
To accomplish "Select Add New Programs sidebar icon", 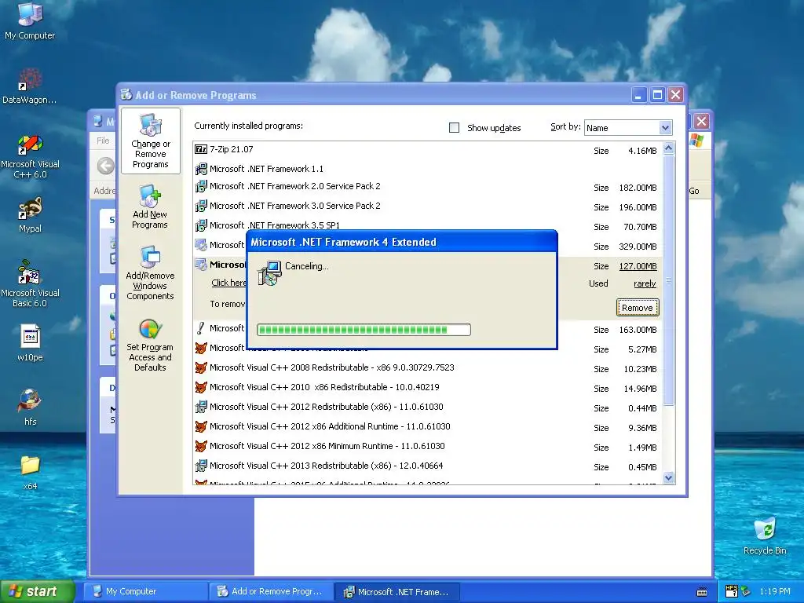I will [x=150, y=206].
